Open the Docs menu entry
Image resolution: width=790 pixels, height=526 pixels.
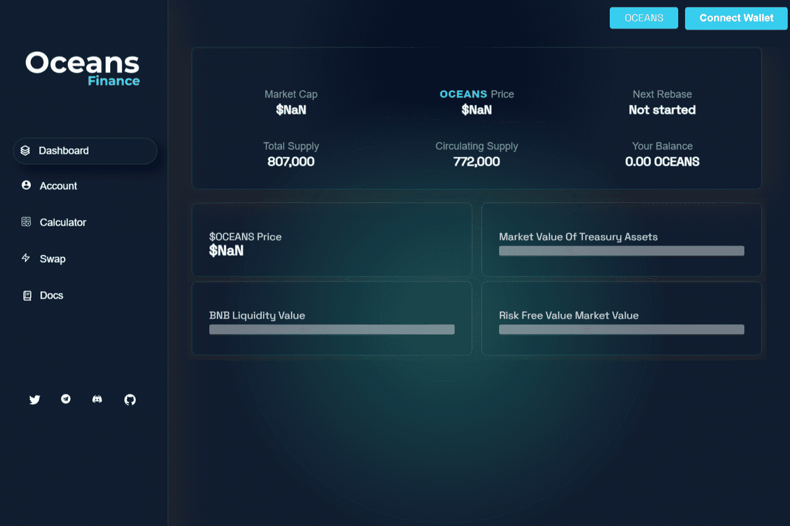(x=51, y=296)
